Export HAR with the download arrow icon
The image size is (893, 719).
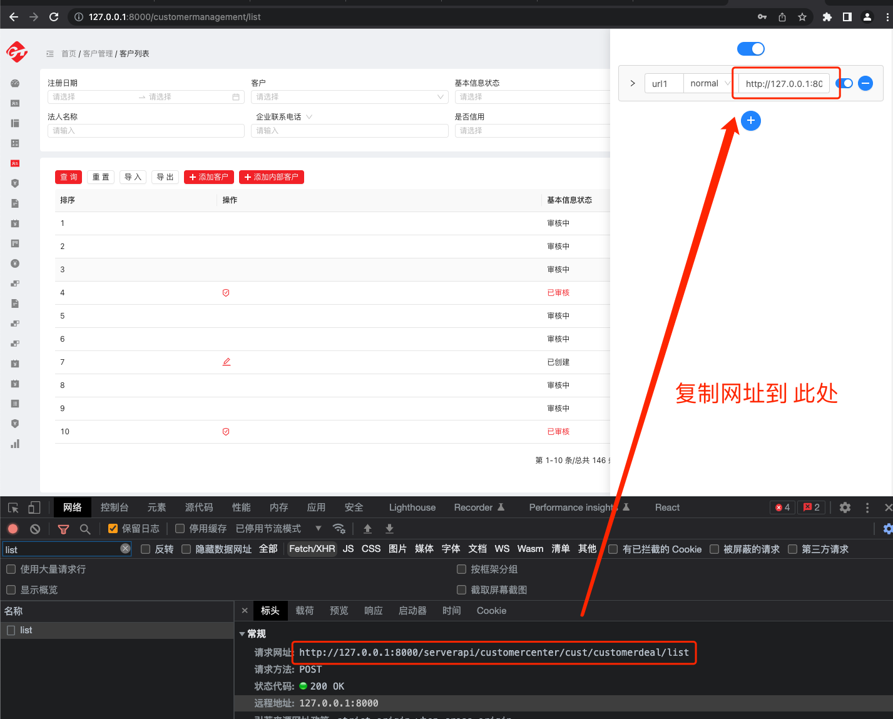(x=389, y=529)
